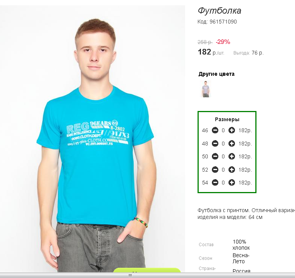Click the quantity field for size 54
This screenshot has width=295, height=278.
coord(223,183)
